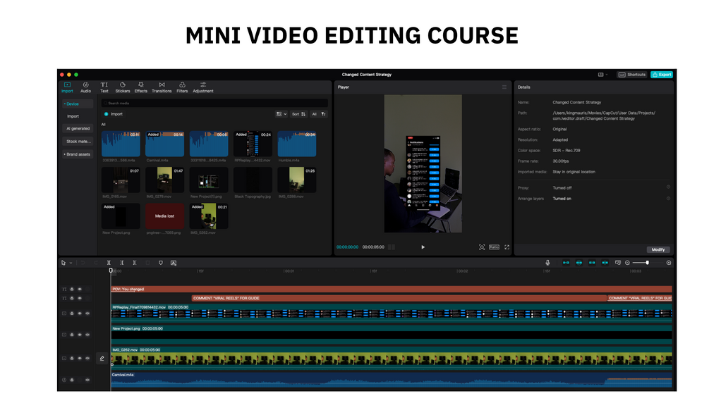709x398 pixels.
Task: Select the Carnival.m4a audio thumbnail
Action: 164,144
